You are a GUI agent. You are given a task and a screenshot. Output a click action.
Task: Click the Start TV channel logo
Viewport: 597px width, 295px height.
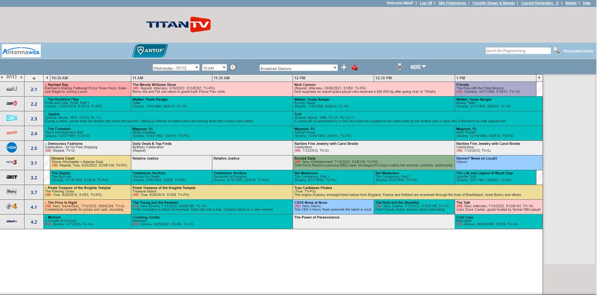(x=12, y=221)
